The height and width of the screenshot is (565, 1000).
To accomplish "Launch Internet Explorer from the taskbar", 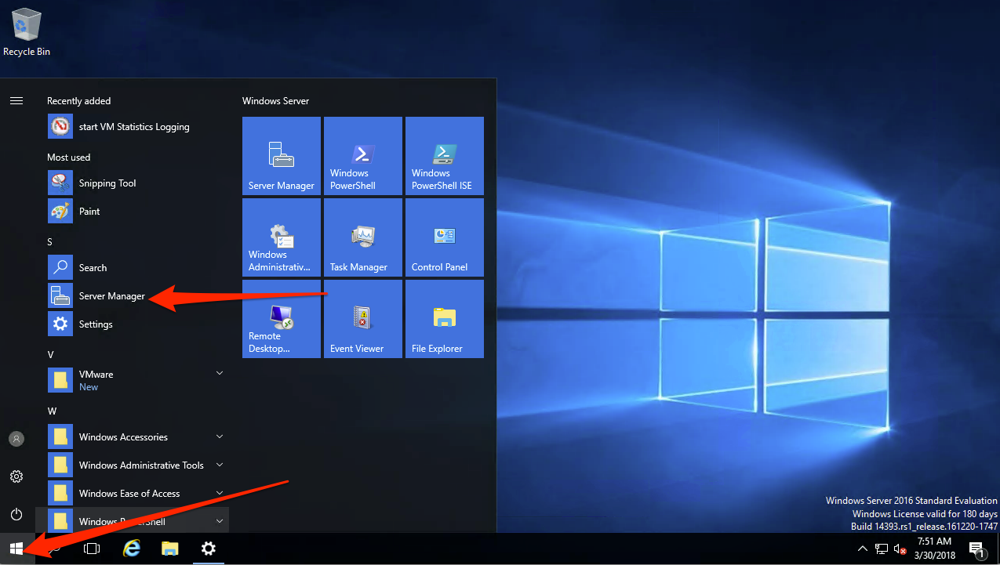I will coord(132,549).
